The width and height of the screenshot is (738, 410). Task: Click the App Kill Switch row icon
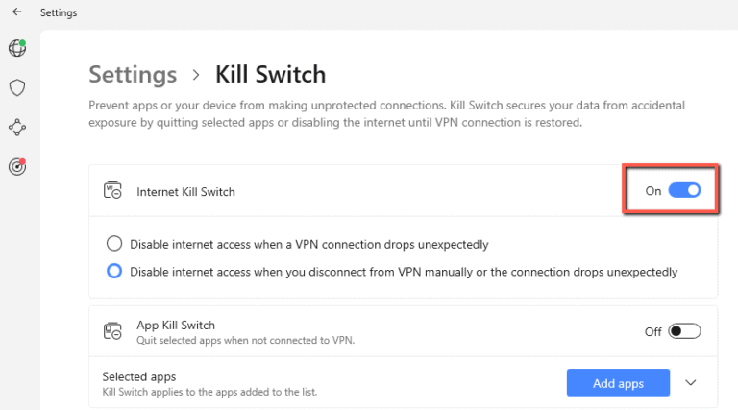point(112,331)
